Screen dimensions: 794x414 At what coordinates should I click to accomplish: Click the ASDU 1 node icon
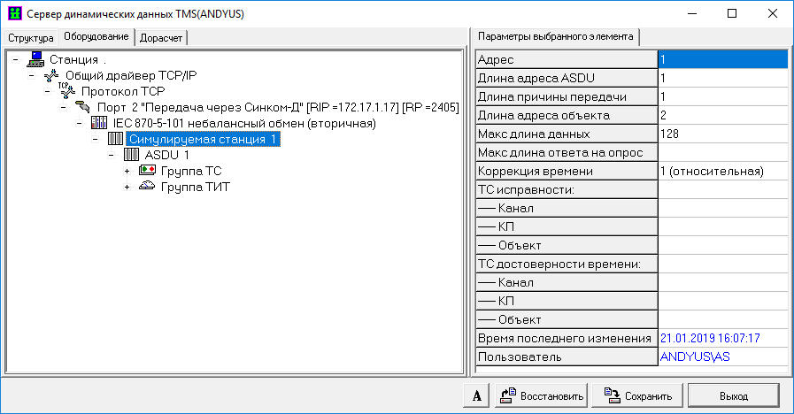pos(131,155)
